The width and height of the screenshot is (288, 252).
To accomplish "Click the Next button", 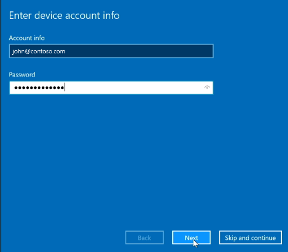I will (x=192, y=238).
